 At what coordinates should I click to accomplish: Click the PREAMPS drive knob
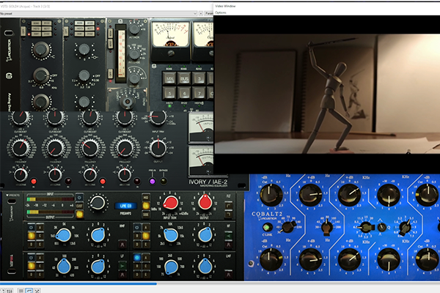[98, 203]
